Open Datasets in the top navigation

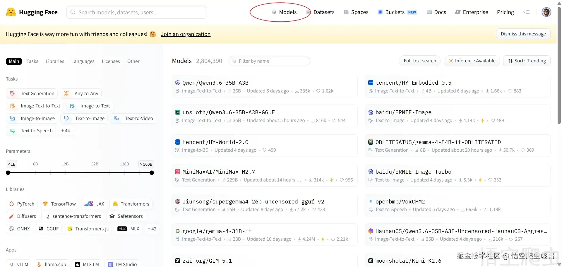(x=320, y=12)
